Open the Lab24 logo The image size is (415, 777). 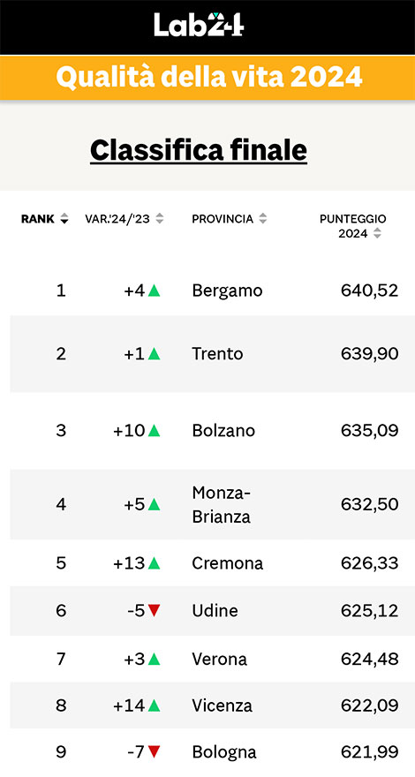tap(199, 25)
